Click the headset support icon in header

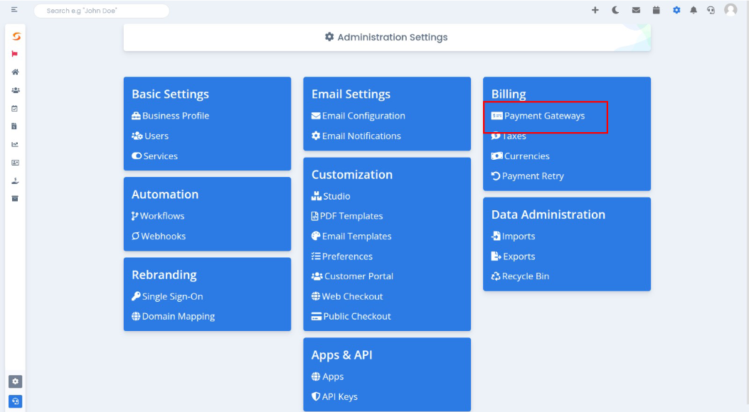tap(711, 10)
